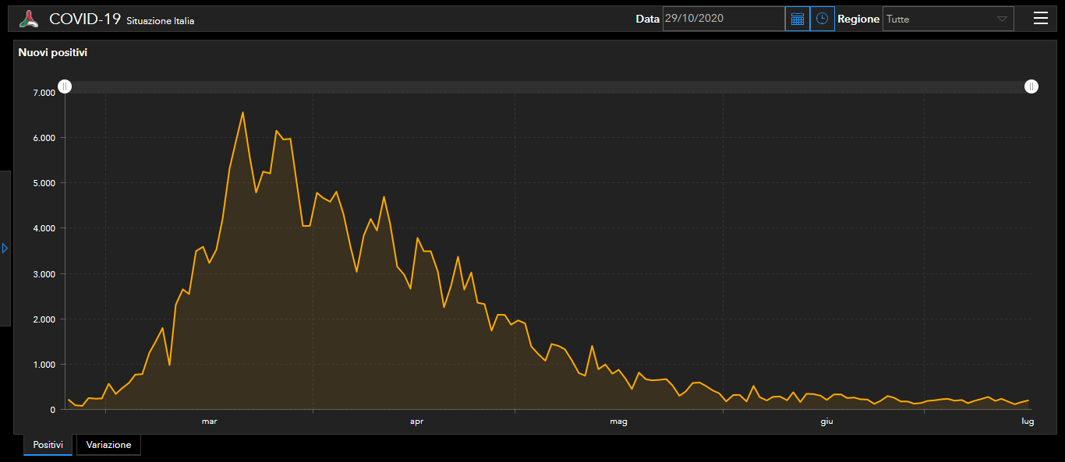This screenshot has width=1065, height=462.
Task: Click the 'mag' label on the time axis
Action: (618, 421)
